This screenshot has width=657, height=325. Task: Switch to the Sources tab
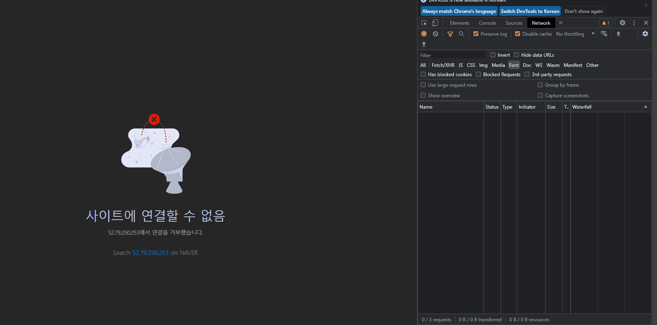514,23
